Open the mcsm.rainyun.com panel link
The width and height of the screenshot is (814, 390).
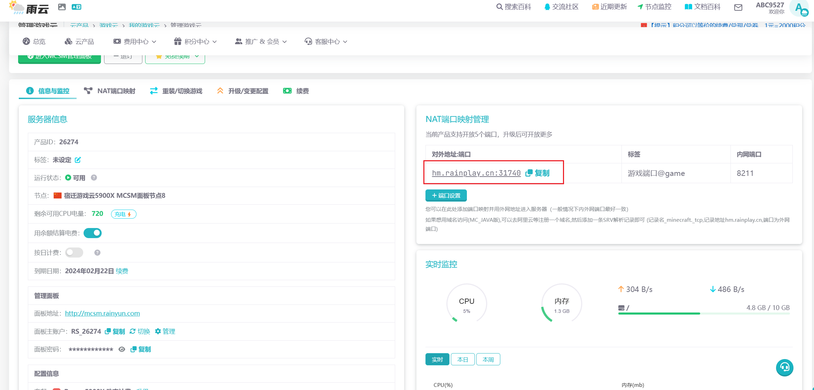tap(102, 314)
